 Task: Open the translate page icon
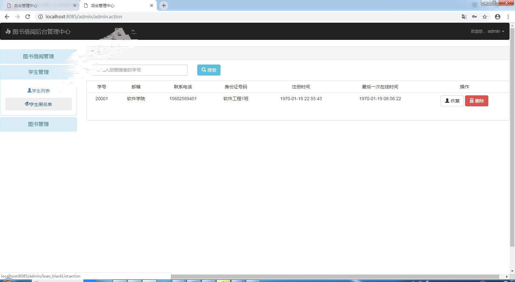[x=464, y=17]
